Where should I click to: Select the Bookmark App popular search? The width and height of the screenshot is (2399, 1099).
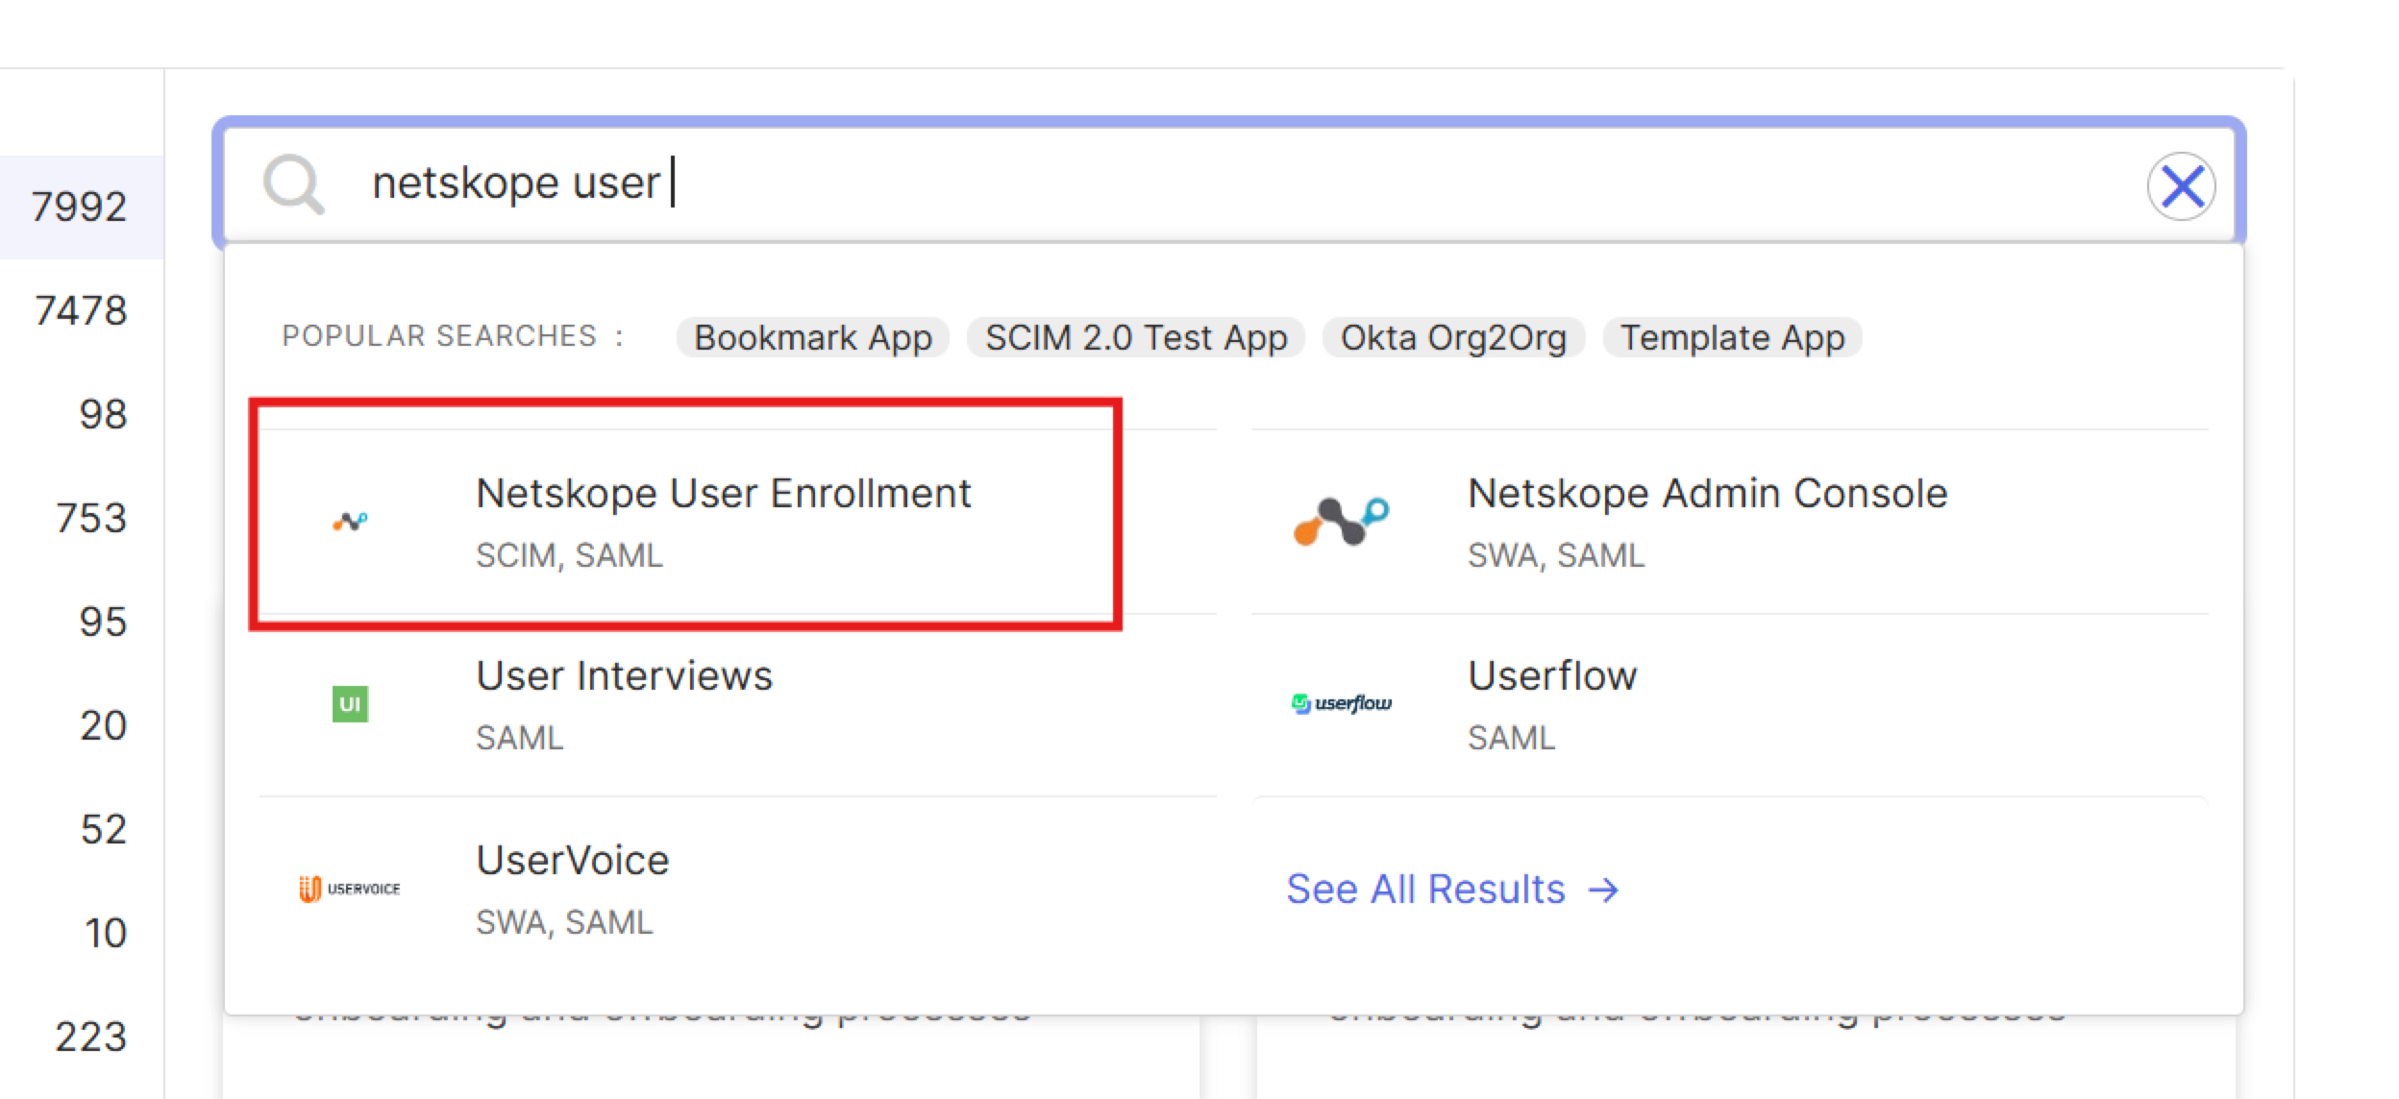pyautogui.click(x=813, y=337)
